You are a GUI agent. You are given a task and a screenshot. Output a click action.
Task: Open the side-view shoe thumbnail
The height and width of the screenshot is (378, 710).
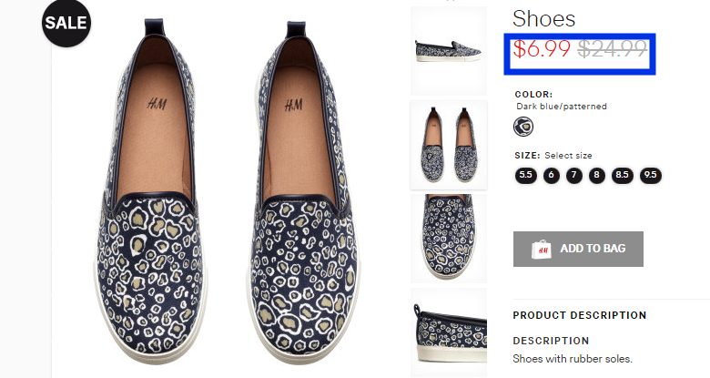(x=449, y=51)
